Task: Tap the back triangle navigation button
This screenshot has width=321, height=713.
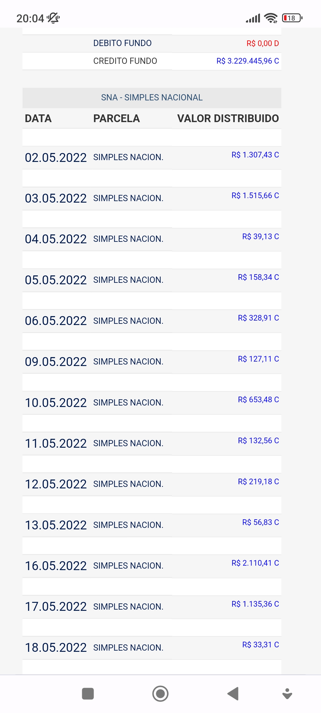Action: click(233, 694)
